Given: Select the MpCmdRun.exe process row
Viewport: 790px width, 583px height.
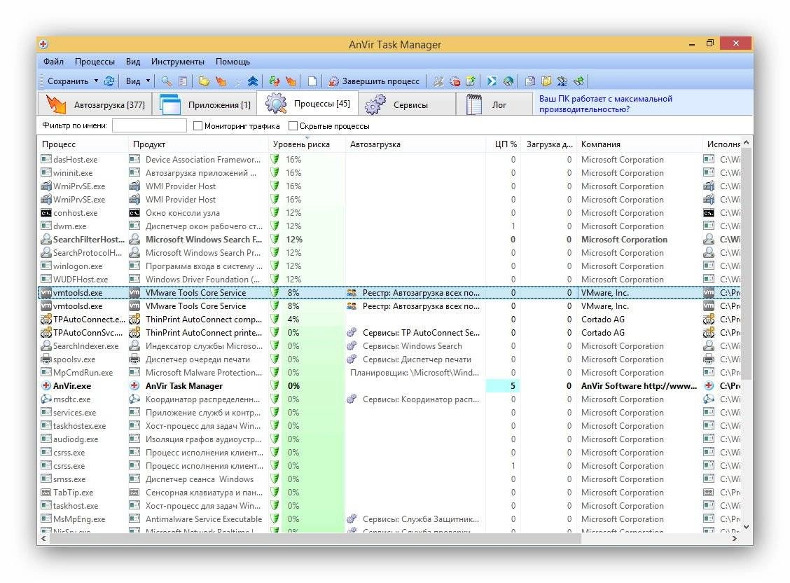Looking at the screenshot, I should coord(391,372).
